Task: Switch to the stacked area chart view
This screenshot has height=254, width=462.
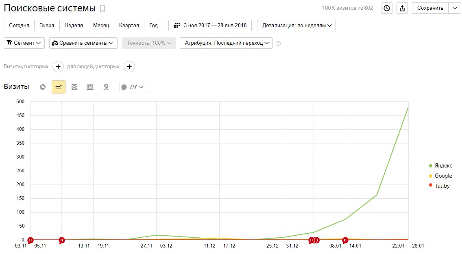Action: click(x=74, y=87)
